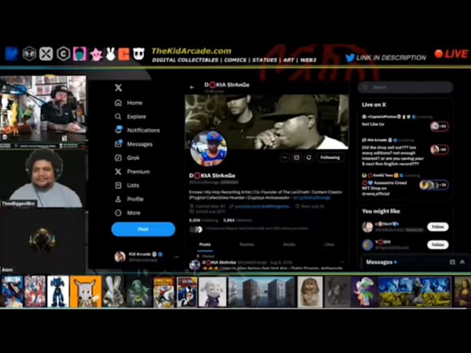
Task: Open the Kid Arcade account switcher
Action: point(147,257)
